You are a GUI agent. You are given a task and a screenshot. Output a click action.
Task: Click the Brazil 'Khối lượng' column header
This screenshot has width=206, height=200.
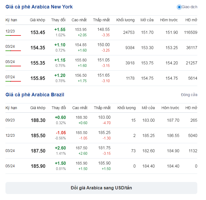(x=126, y=108)
